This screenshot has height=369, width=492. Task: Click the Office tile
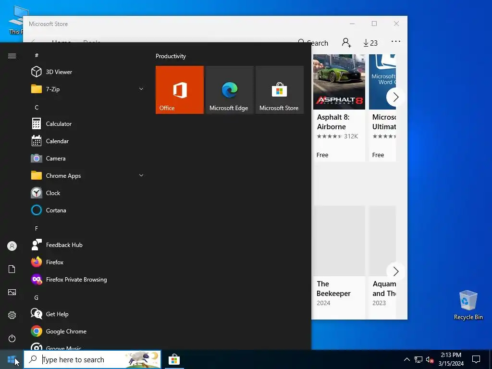[180, 90]
